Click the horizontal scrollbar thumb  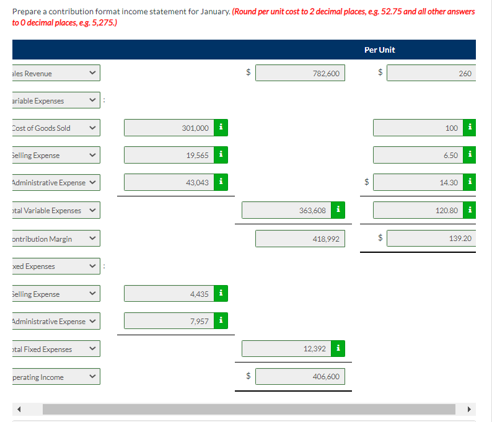[x=249, y=409]
